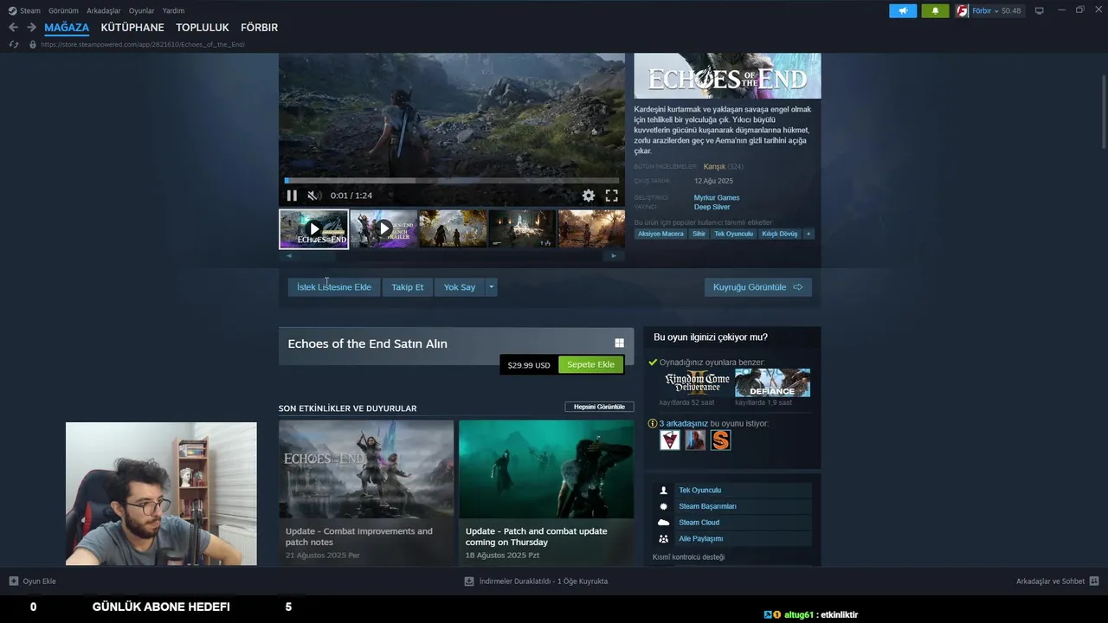Click the store URL address bar
The image size is (1108, 623).
143,44
